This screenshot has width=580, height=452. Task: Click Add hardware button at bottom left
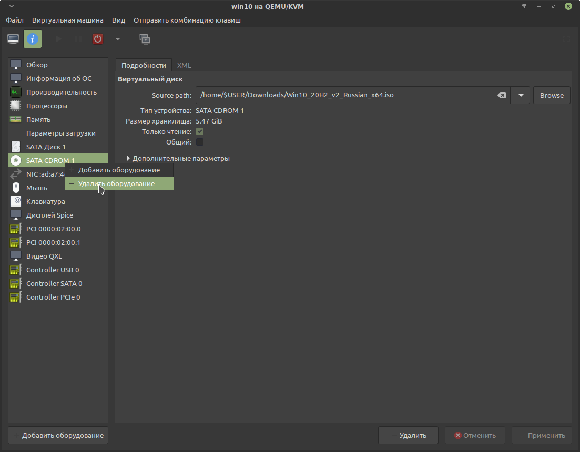pos(58,436)
